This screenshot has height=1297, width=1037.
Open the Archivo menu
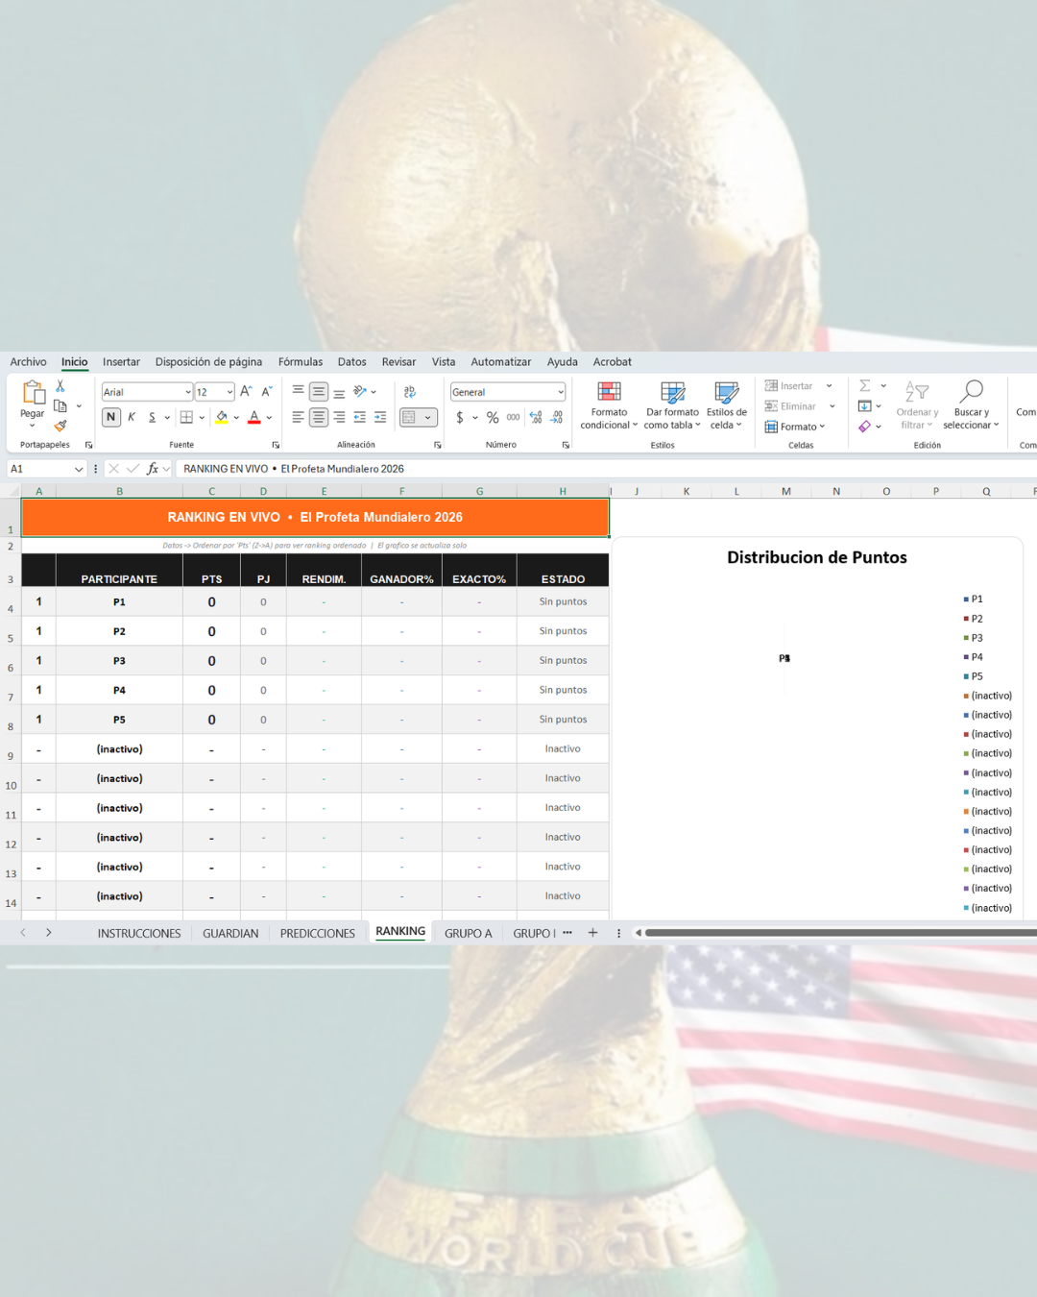29,362
